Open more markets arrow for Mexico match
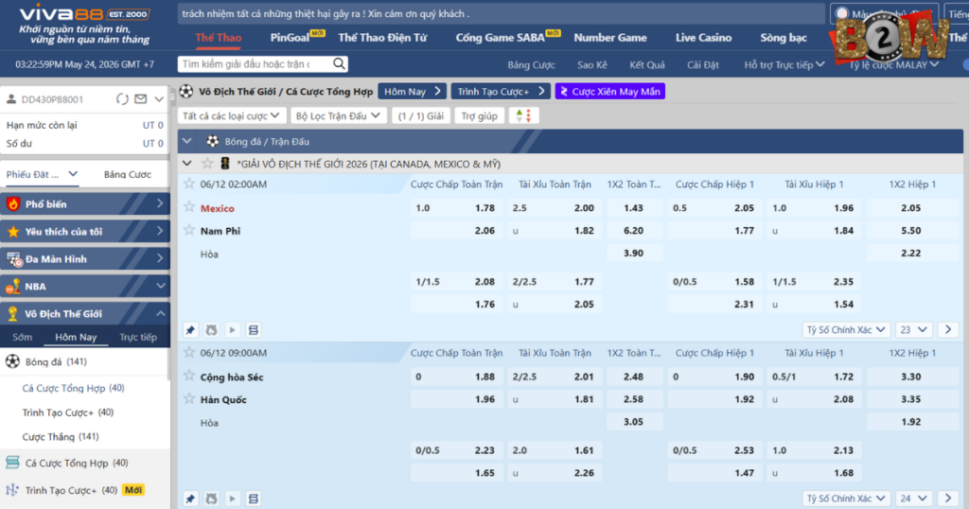 pos(948,330)
